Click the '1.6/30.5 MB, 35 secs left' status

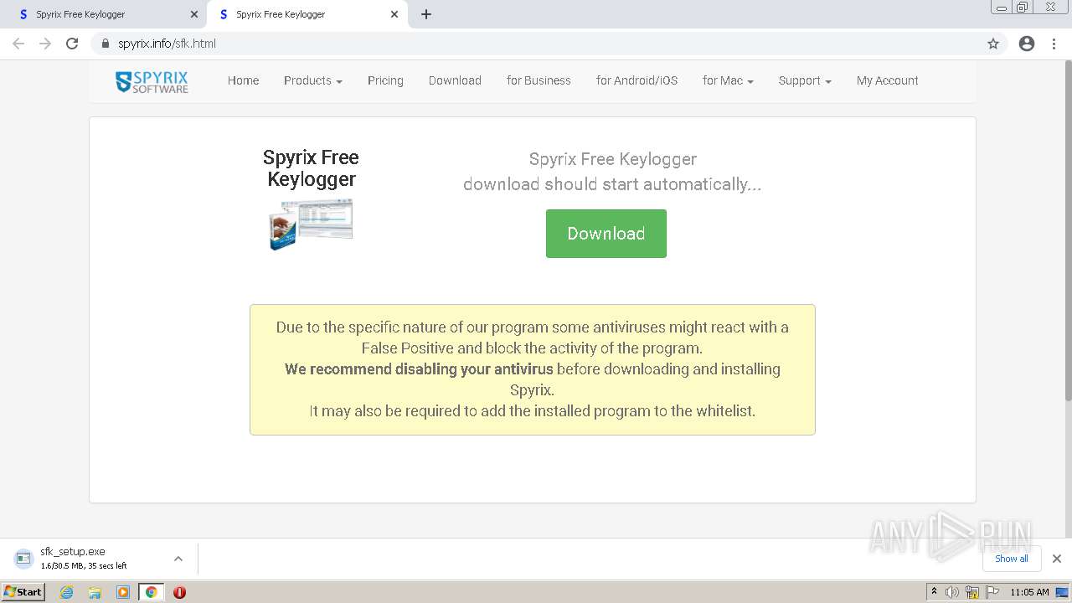[x=84, y=566]
